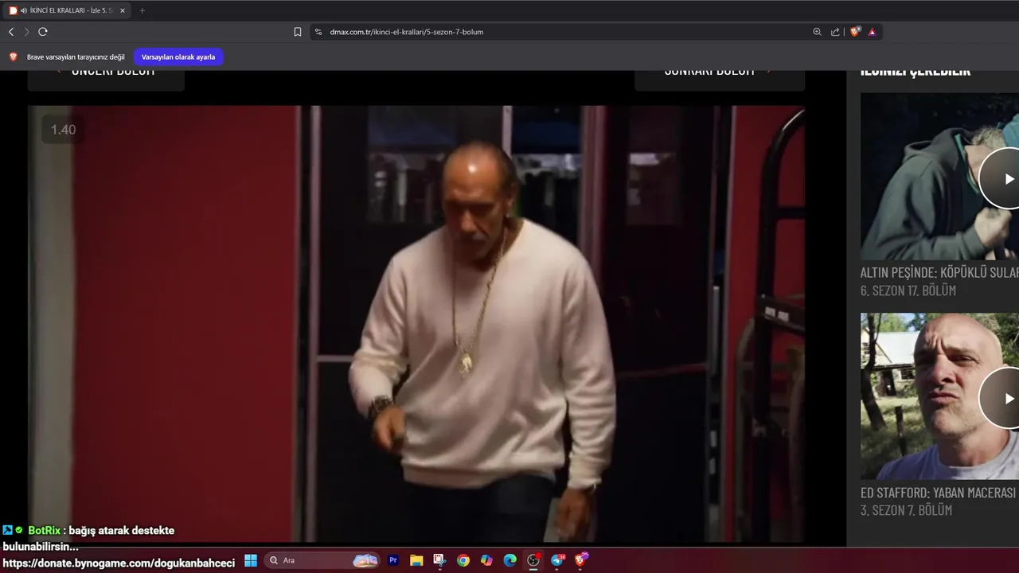Share this page via the share icon
This screenshot has width=1019, height=573.
[x=835, y=32]
